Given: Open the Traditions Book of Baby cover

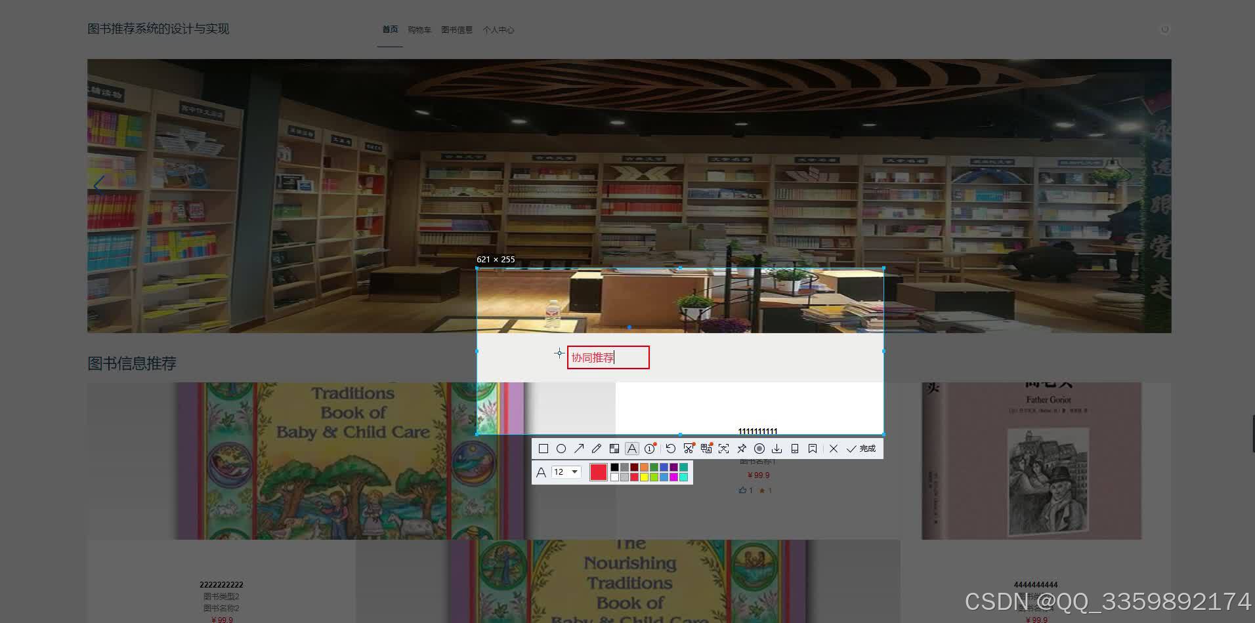Looking at the screenshot, I should [352, 461].
